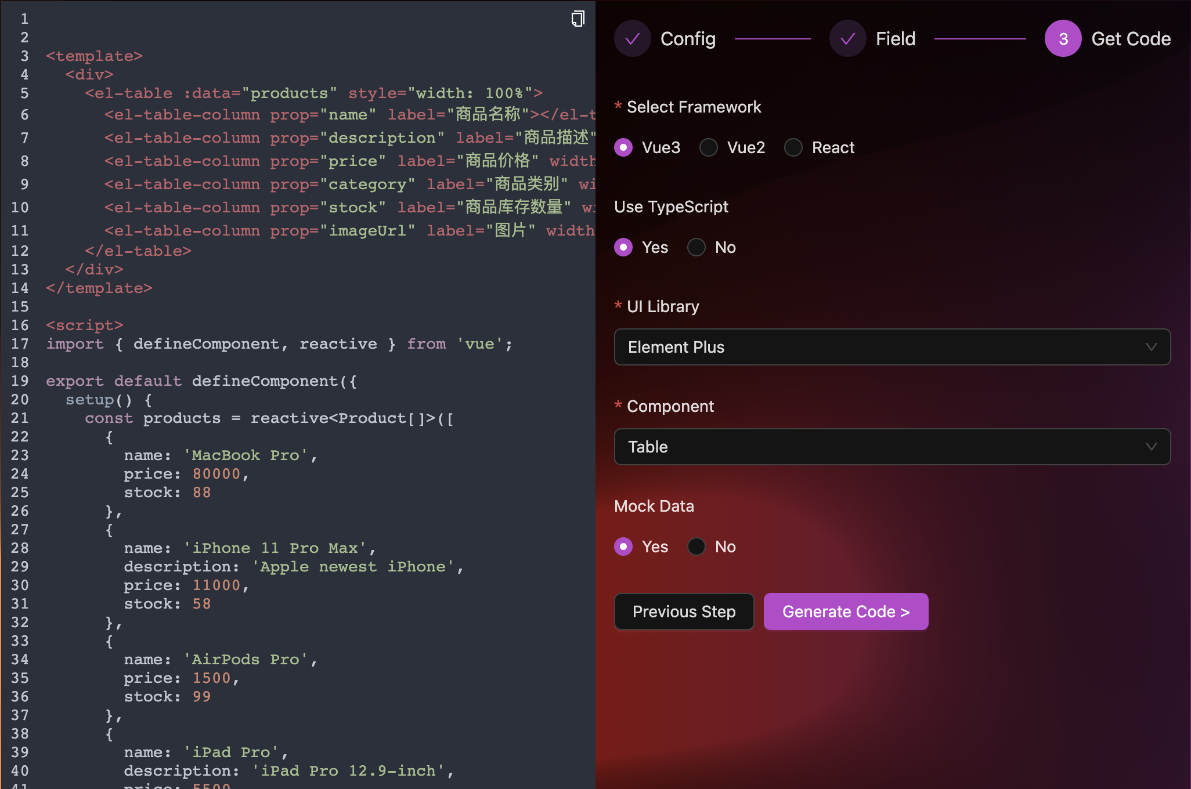Click the UI Library dropdown chevron arrow
1191x789 pixels.
pos(1152,347)
